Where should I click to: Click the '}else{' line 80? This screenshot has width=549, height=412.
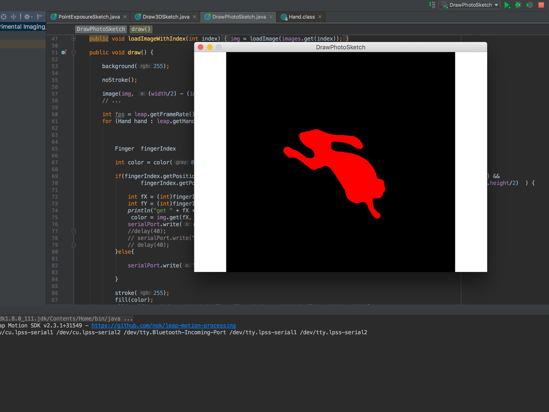pyautogui.click(x=125, y=252)
